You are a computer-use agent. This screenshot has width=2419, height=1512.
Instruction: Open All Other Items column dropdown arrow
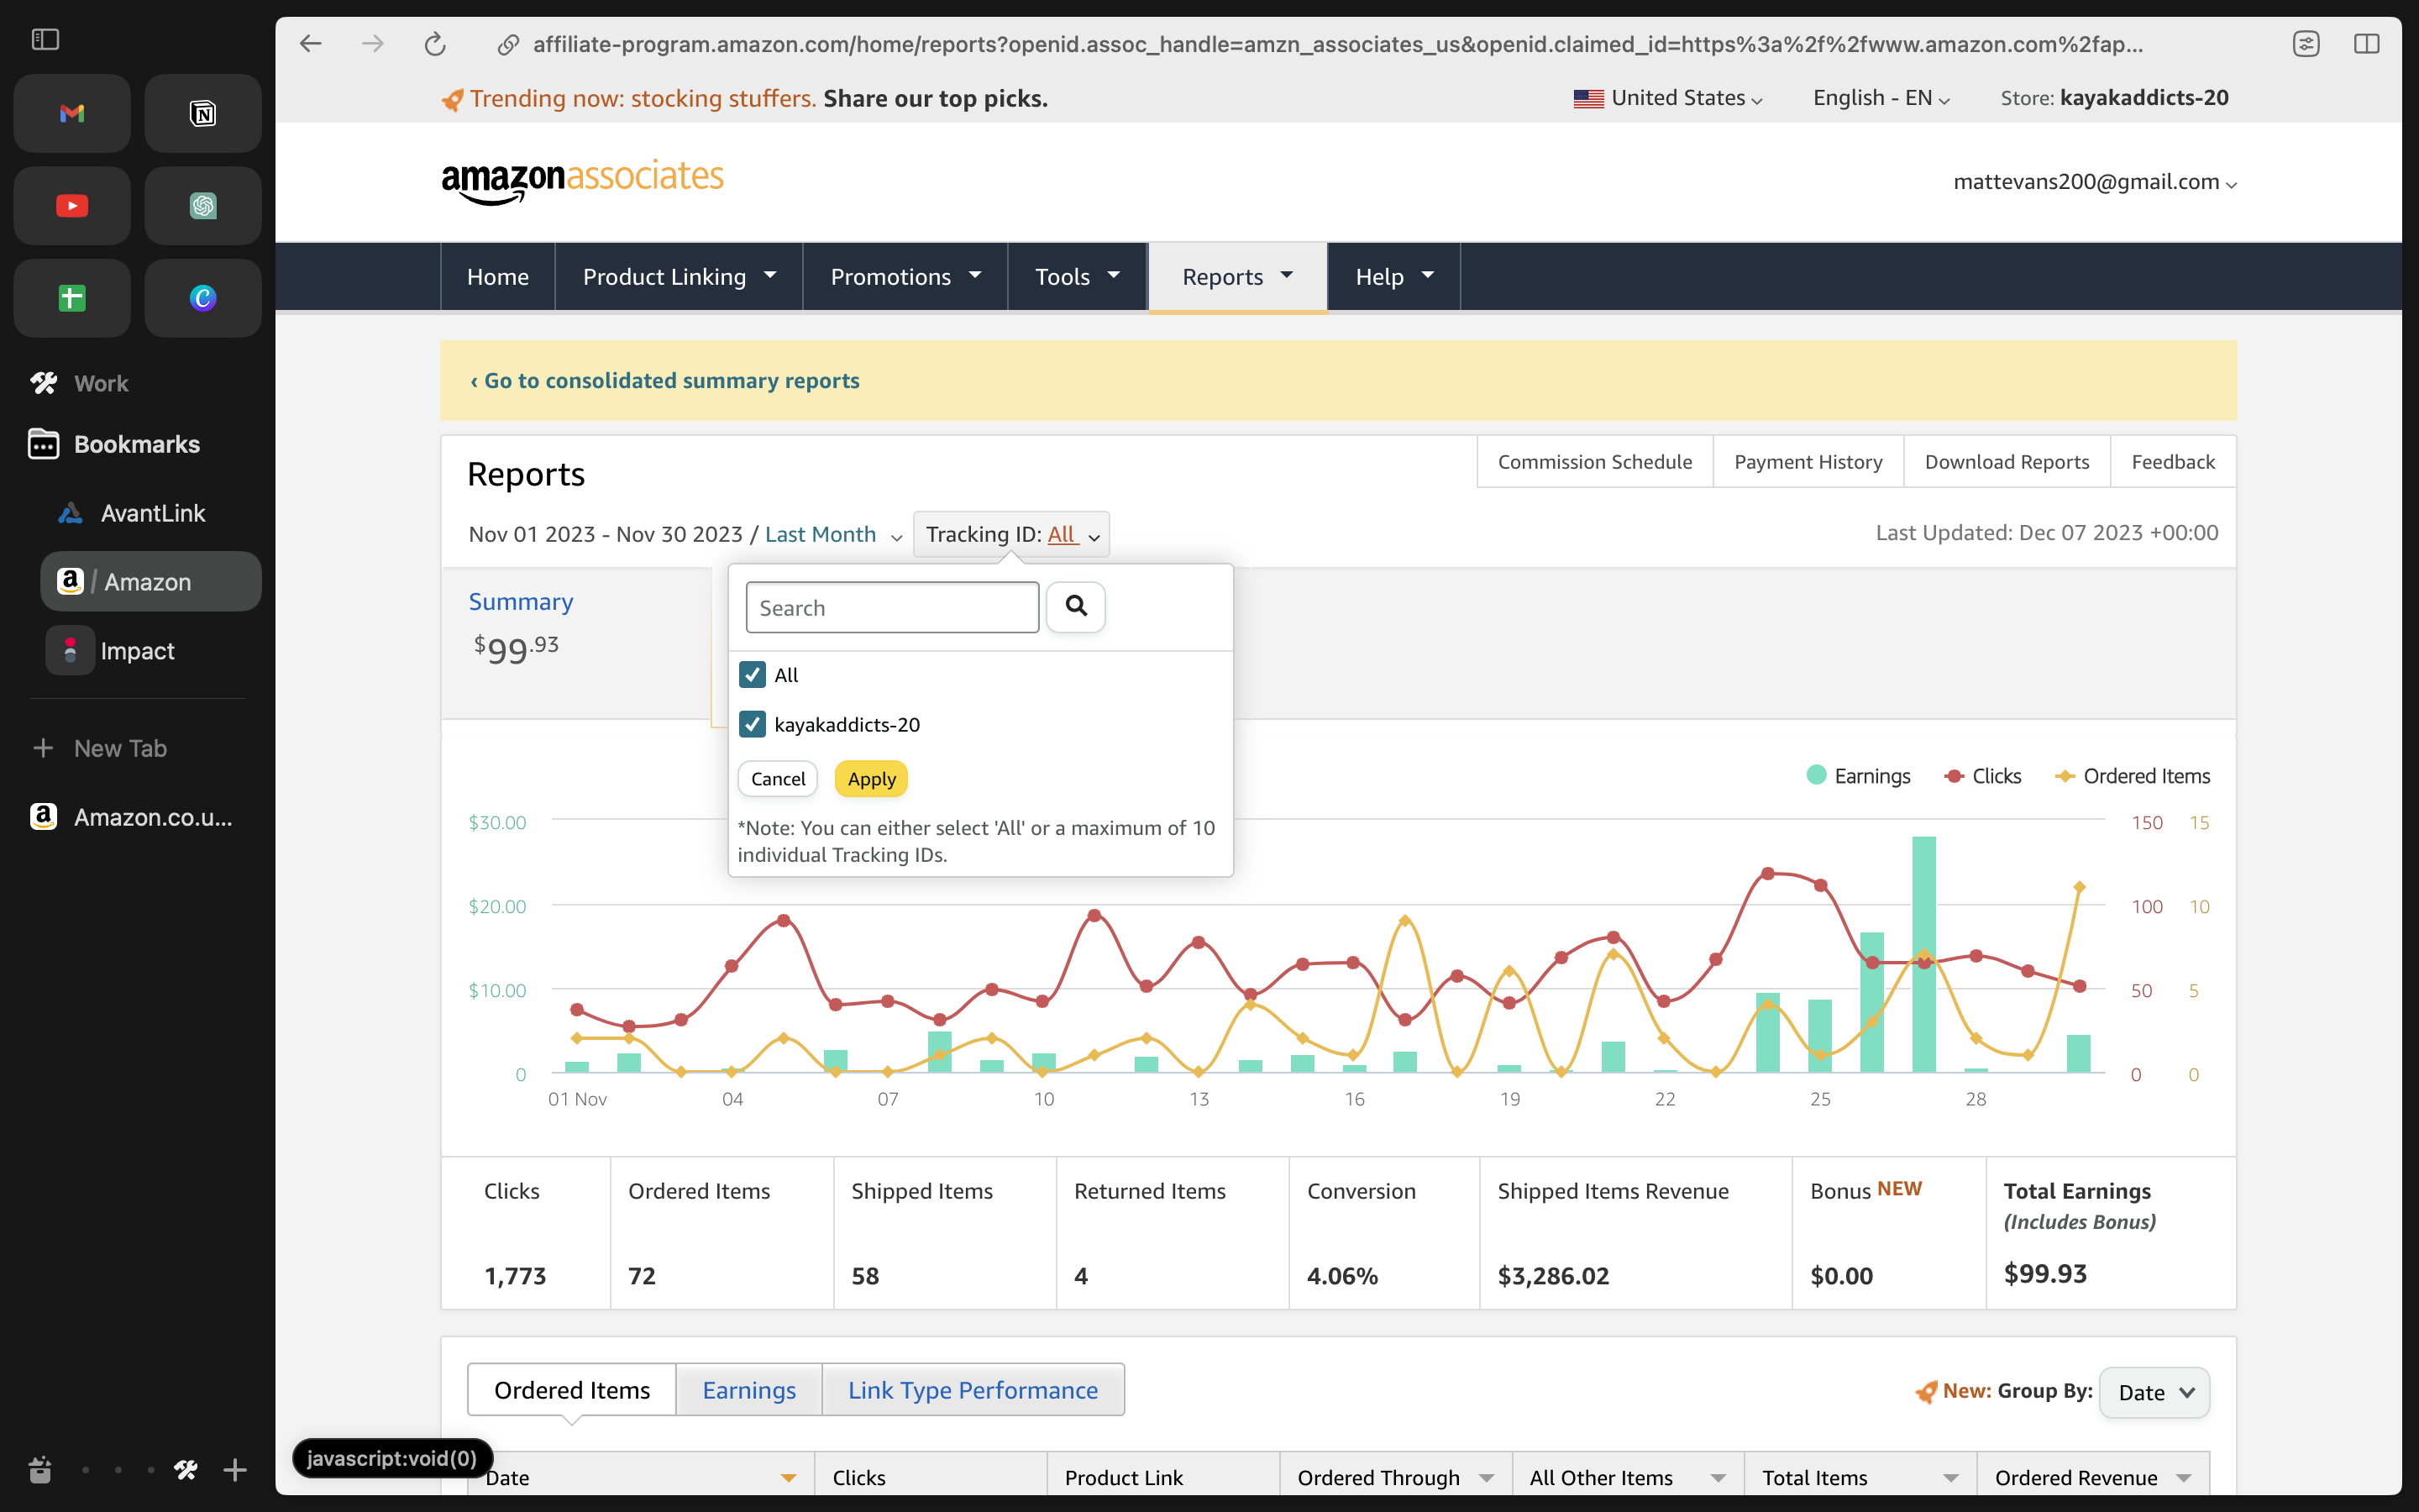(x=1718, y=1478)
